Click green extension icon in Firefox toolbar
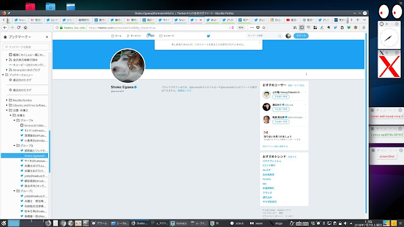 pyautogui.click(x=348, y=28)
